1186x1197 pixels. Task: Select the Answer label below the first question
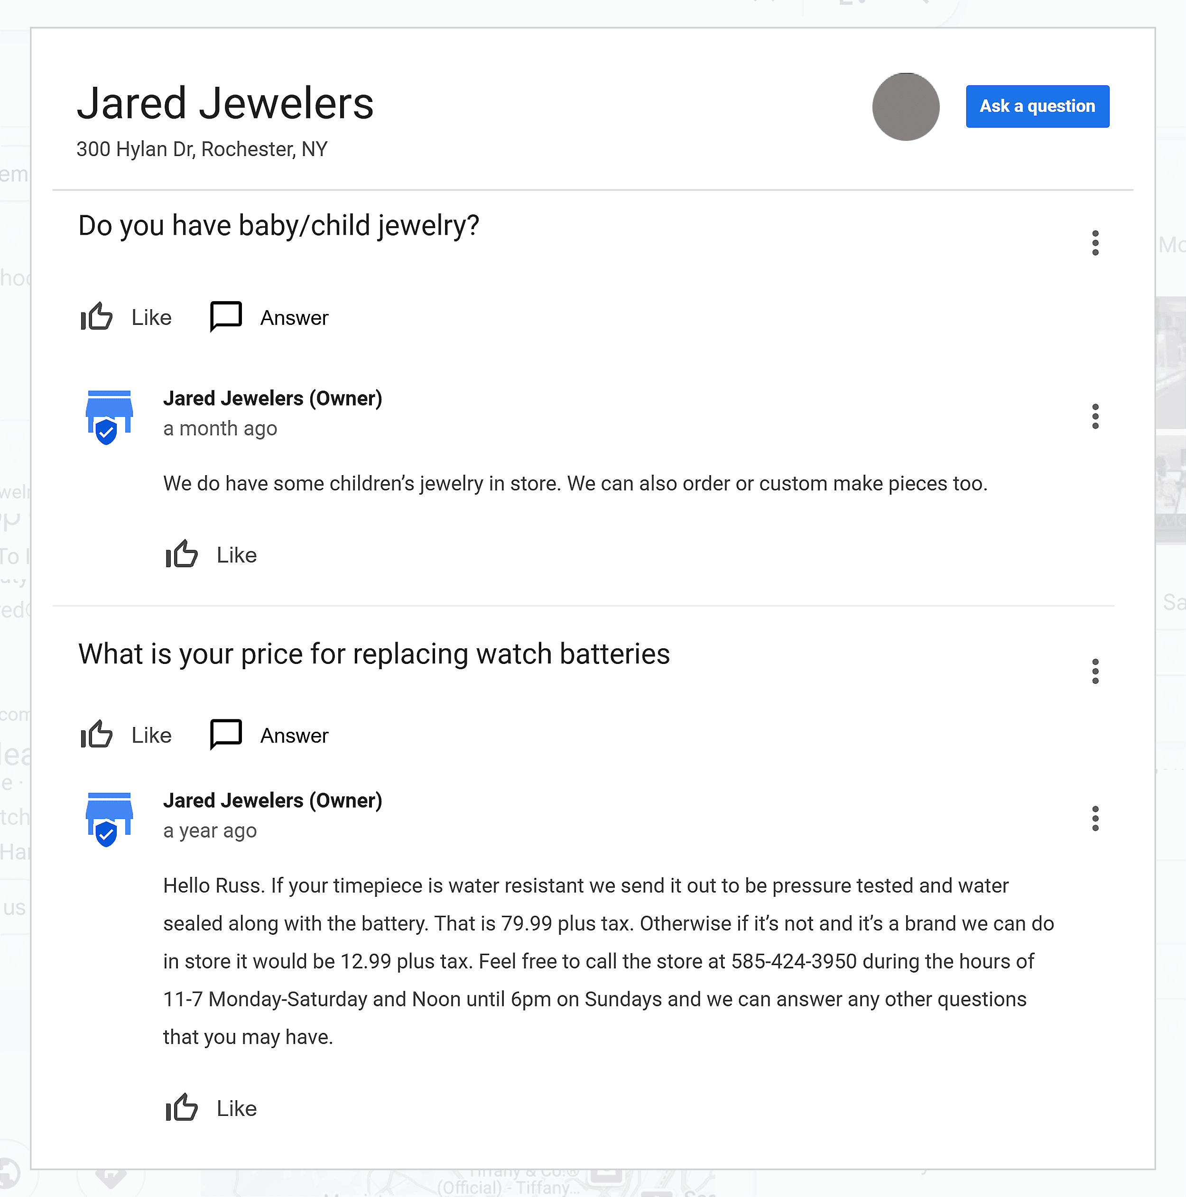point(294,317)
